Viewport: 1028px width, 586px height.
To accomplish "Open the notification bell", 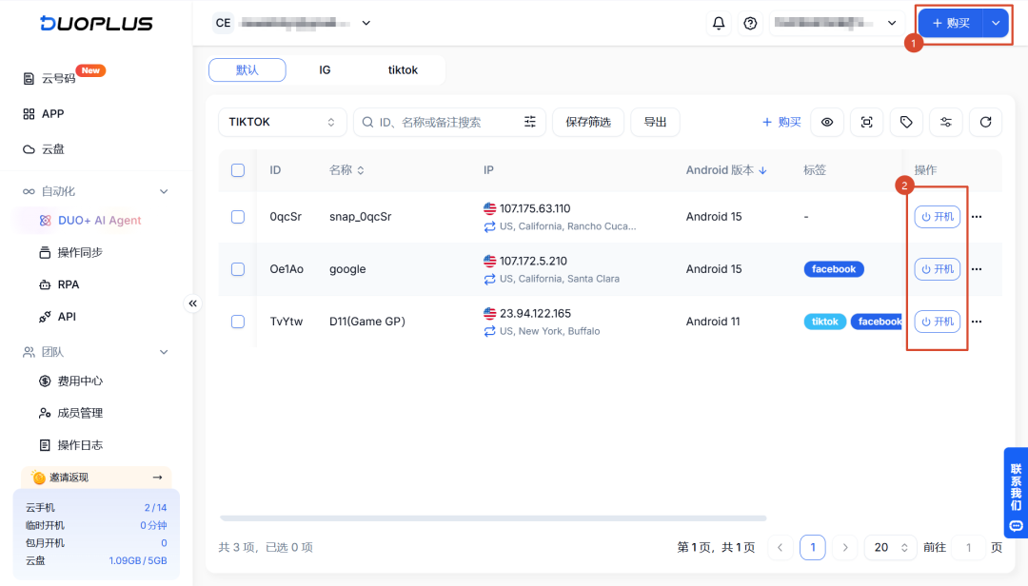I will click(x=719, y=23).
